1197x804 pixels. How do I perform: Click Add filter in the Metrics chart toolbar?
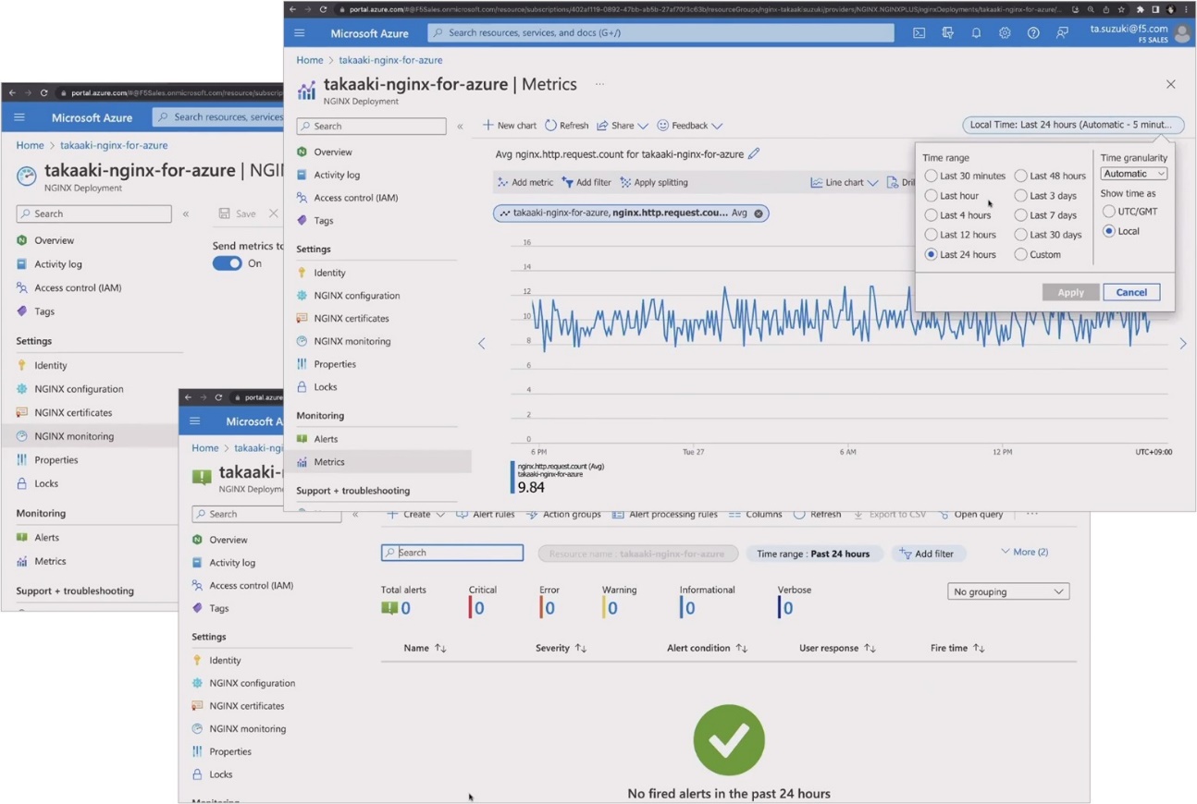(x=586, y=183)
